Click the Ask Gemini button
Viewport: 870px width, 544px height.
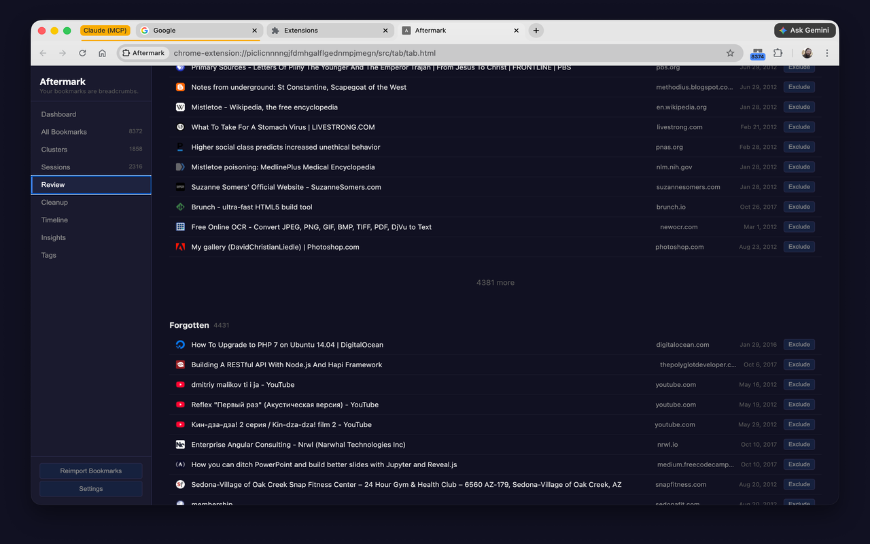[x=805, y=31]
